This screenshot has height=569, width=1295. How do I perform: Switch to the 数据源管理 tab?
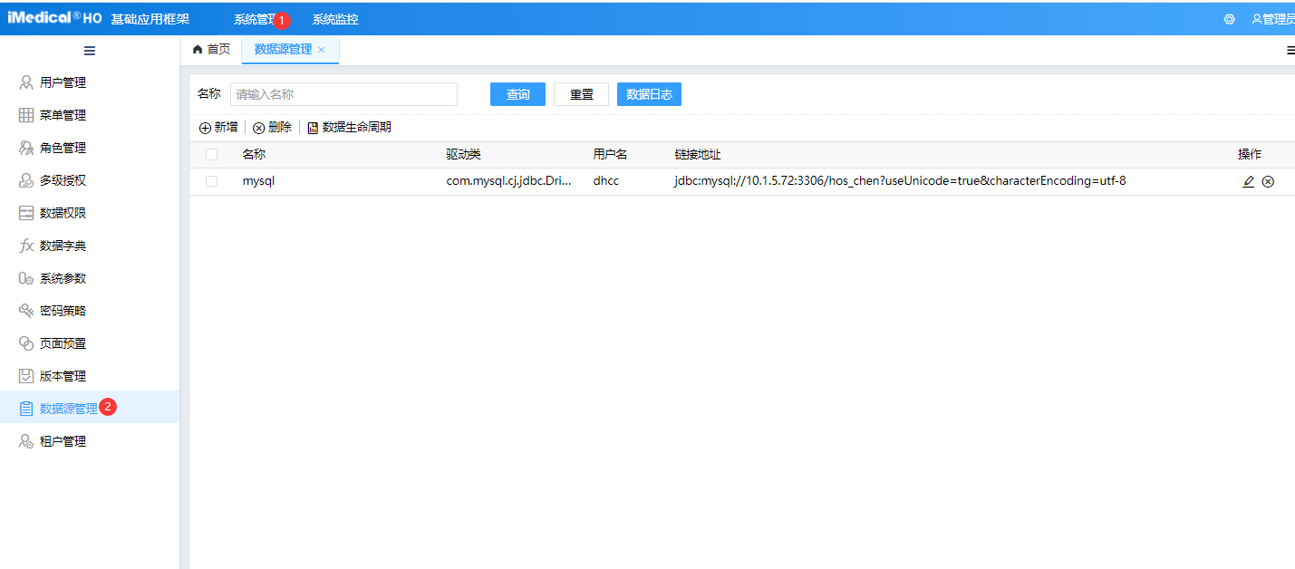[x=285, y=51]
